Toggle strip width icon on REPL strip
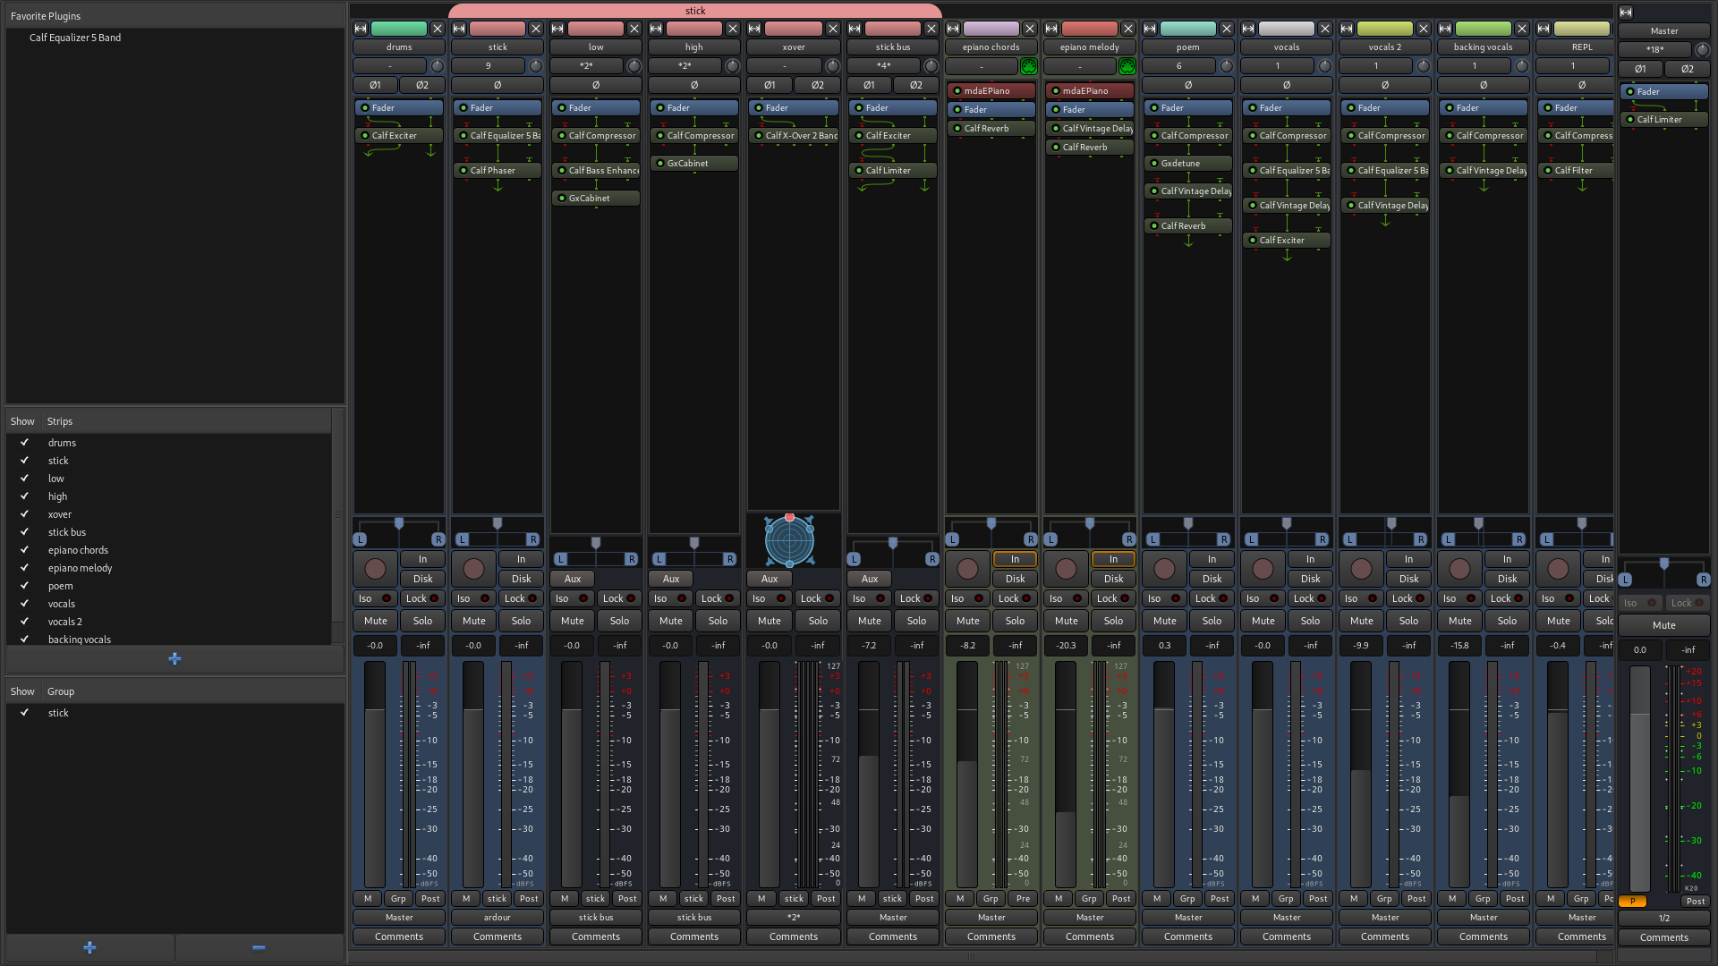Viewport: 1718px width, 966px height. point(1544,29)
